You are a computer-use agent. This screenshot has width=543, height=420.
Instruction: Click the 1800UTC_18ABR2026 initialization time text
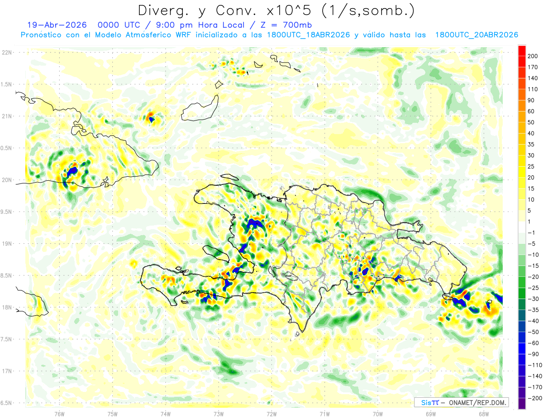point(309,35)
